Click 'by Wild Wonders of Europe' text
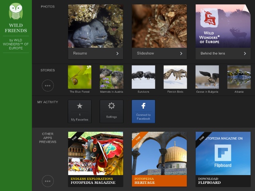The image size is (255, 191). [16, 44]
